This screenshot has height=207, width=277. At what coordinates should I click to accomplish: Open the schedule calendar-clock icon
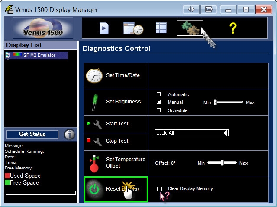(133, 28)
